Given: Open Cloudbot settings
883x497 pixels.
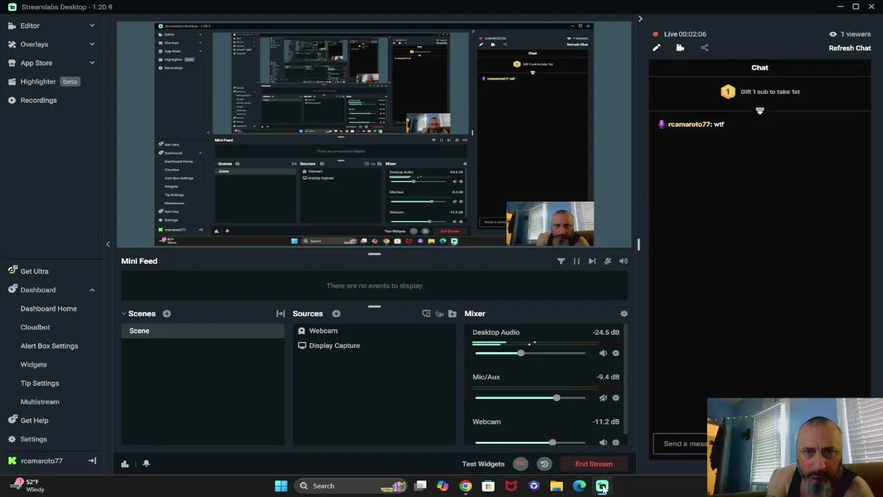Looking at the screenshot, I should coord(34,327).
